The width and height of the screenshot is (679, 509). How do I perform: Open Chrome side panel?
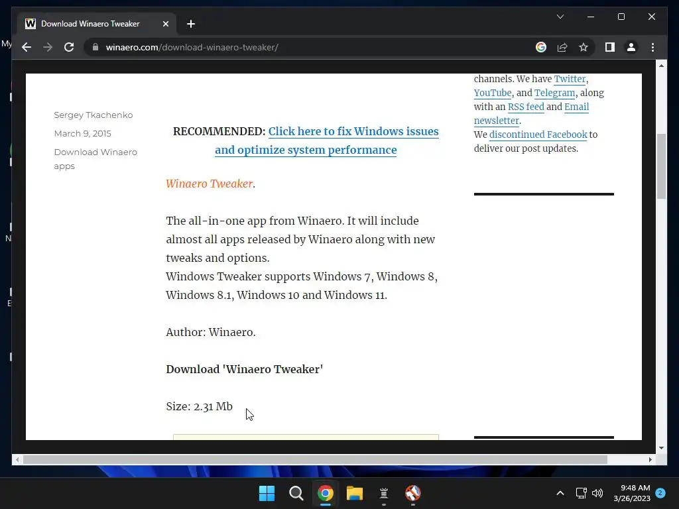pyautogui.click(x=610, y=47)
